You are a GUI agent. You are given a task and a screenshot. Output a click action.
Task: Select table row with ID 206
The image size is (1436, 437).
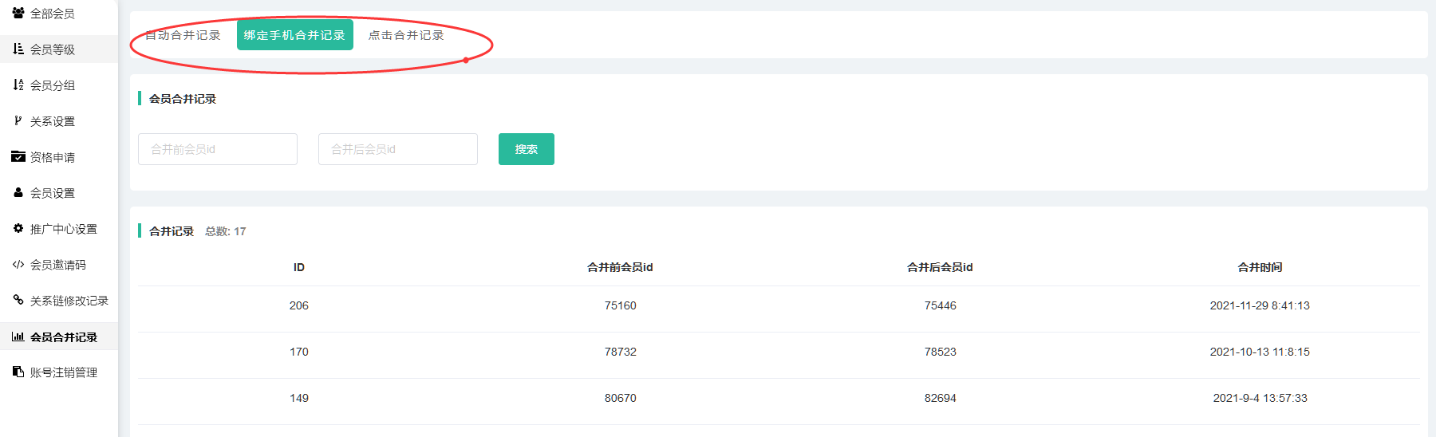pos(779,305)
